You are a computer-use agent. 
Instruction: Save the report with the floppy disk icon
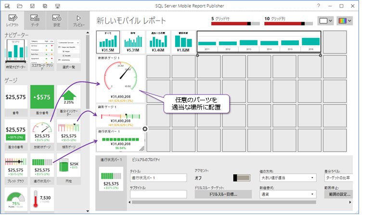[x=32, y=6]
